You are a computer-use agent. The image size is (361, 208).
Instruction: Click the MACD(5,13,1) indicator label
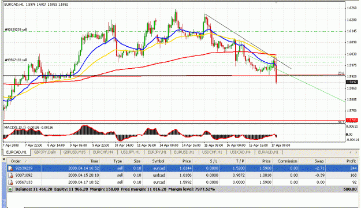pos(28,127)
